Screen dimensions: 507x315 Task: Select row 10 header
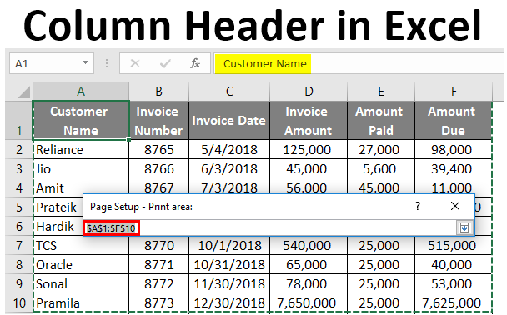[x=19, y=303]
